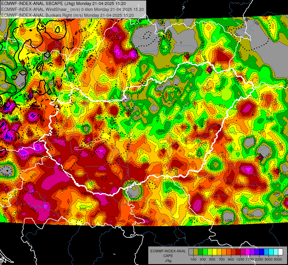Select the bright green legend swatch
The image size is (288, 265).
205,252
